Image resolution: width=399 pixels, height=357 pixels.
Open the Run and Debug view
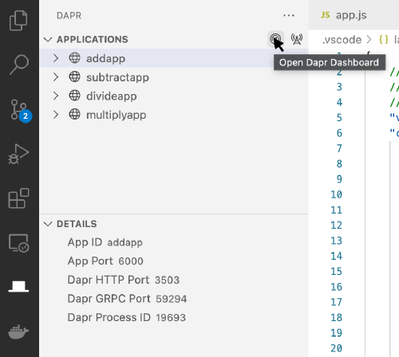coord(18,154)
